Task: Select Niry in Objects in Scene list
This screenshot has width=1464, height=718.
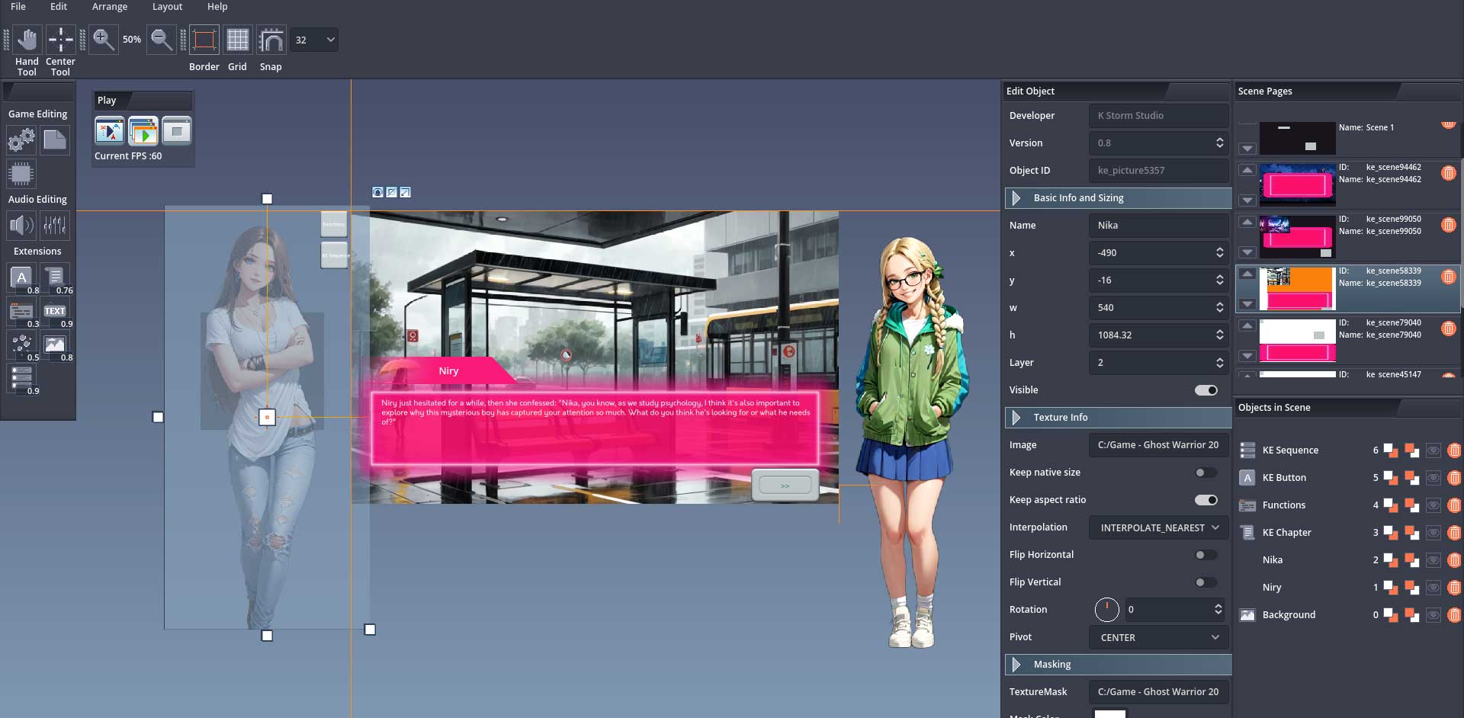Action: click(x=1272, y=588)
